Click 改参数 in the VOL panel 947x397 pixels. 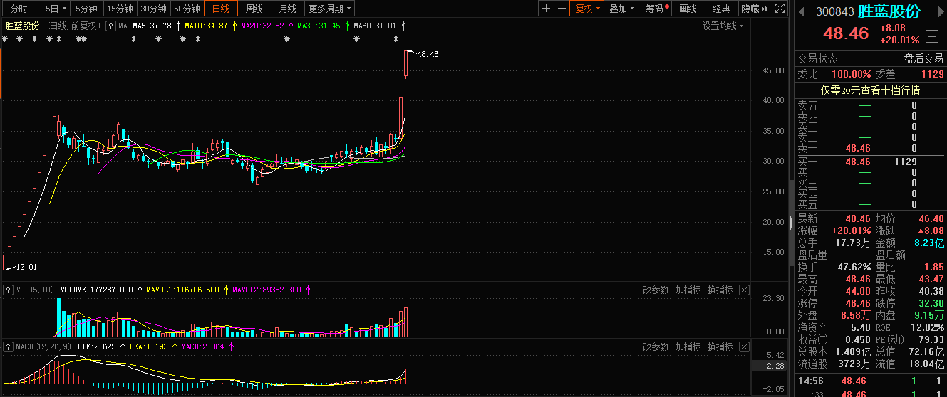[x=656, y=290]
